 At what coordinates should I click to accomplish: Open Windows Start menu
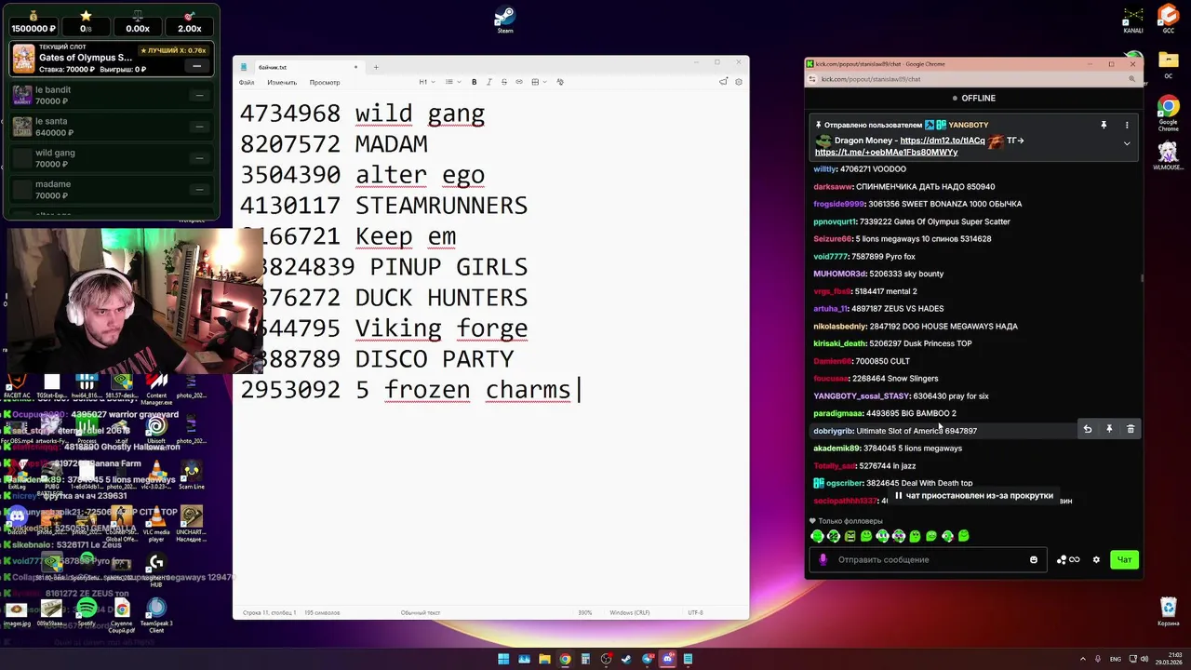[x=503, y=659]
